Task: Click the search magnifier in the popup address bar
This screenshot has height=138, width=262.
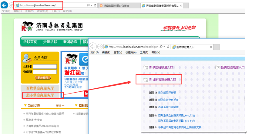Action: tap(161, 47)
